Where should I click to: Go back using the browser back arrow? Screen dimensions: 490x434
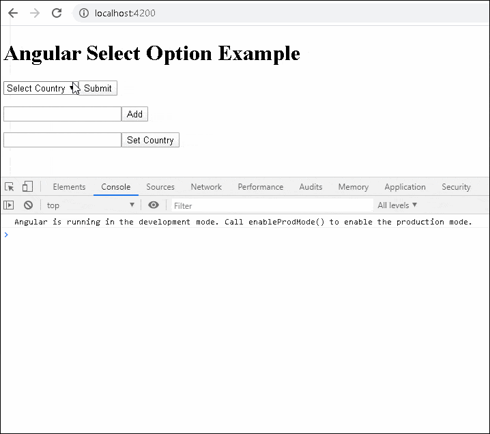tap(13, 13)
